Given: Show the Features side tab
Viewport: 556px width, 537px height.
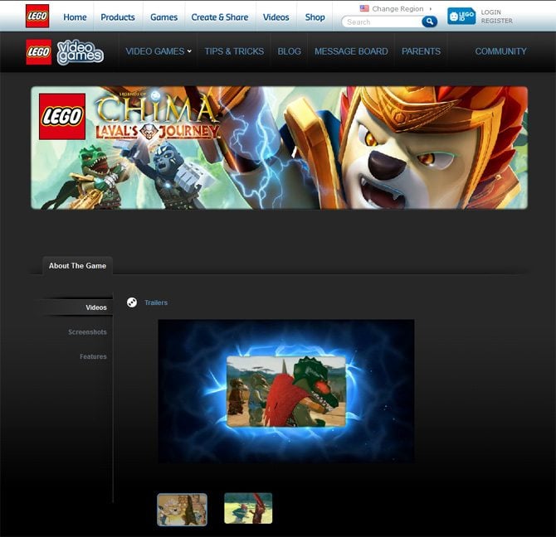Looking at the screenshot, I should 93,357.
